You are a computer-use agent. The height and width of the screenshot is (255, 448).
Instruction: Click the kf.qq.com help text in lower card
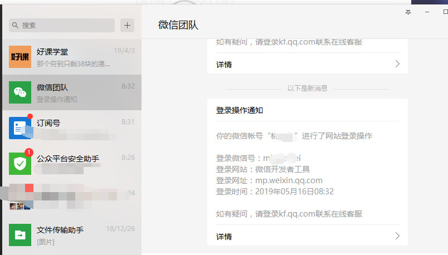click(x=289, y=214)
